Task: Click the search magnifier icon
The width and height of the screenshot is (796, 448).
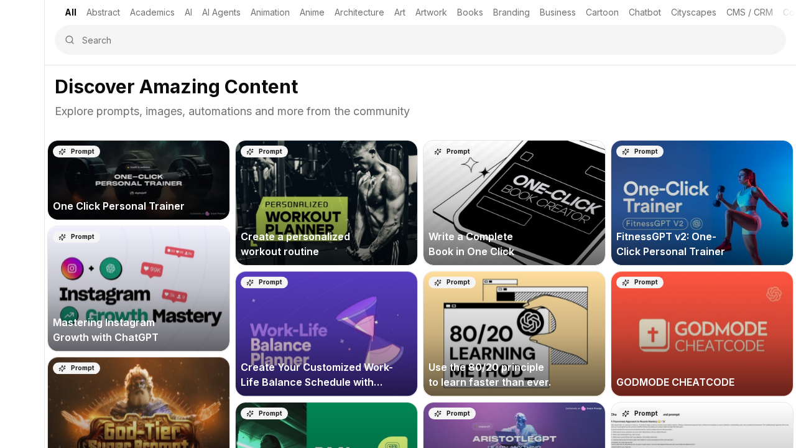Action: coord(70,40)
